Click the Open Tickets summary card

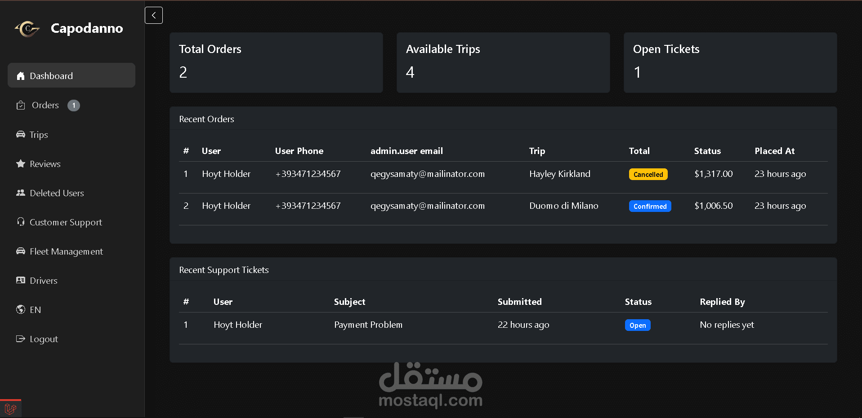point(730,62)
